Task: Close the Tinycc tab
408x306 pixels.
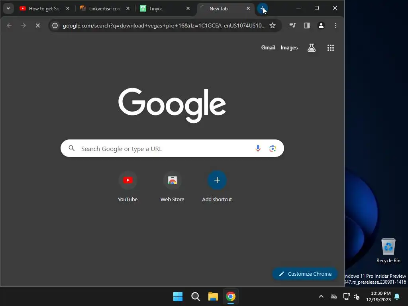Action: (188, 9)
